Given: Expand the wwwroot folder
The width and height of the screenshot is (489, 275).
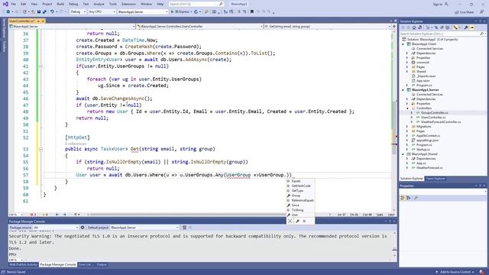Looking at the screenshot, I should (x=407, y=63).
